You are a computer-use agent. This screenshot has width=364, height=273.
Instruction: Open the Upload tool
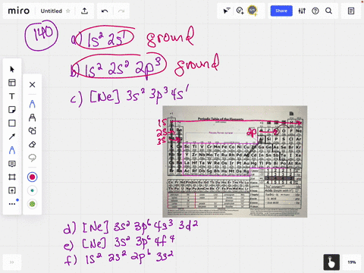click(x=12, y=190)
